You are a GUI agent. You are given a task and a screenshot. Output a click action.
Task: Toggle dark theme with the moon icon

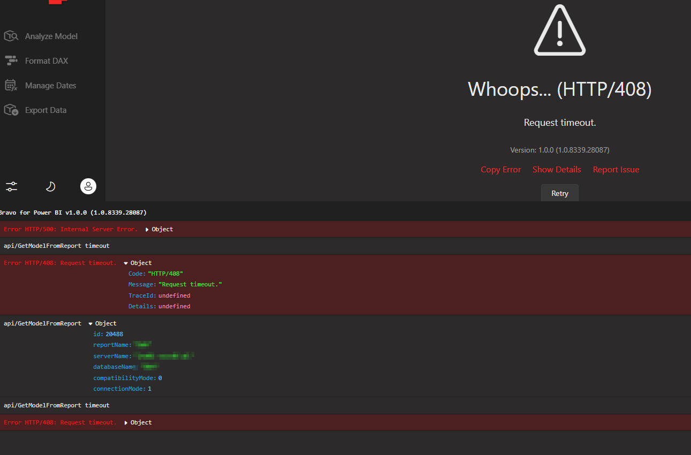(50, 186)
